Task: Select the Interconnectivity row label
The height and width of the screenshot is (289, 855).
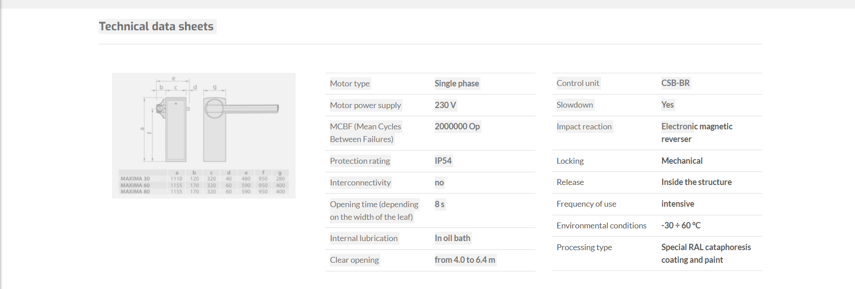Action: pyautogui.click(x=360, y=183)
